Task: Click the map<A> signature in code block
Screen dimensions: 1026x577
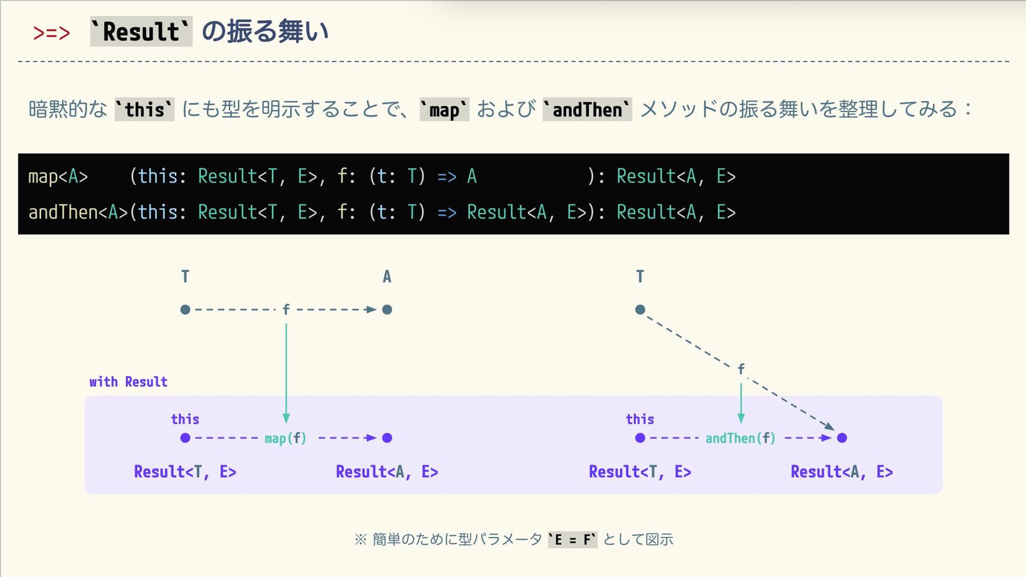Action: (x=58, y=176)
